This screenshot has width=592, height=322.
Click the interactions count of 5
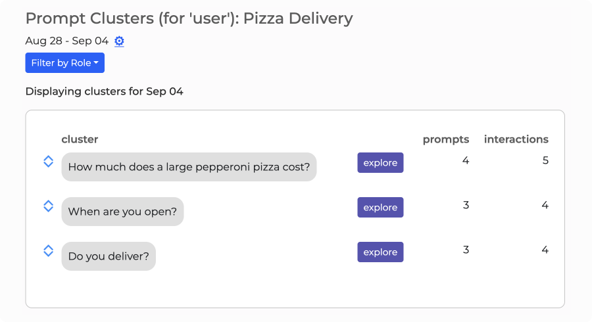tap(545, 160)
